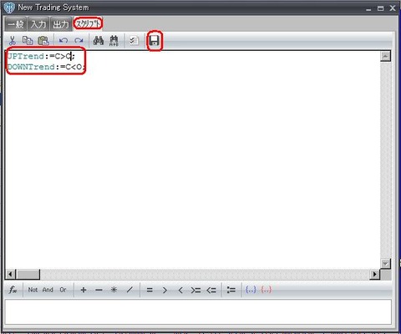This screenshot has width=401, height=334.
Task: Switch to the 入力 tab
Action: (x=38, y=24)
